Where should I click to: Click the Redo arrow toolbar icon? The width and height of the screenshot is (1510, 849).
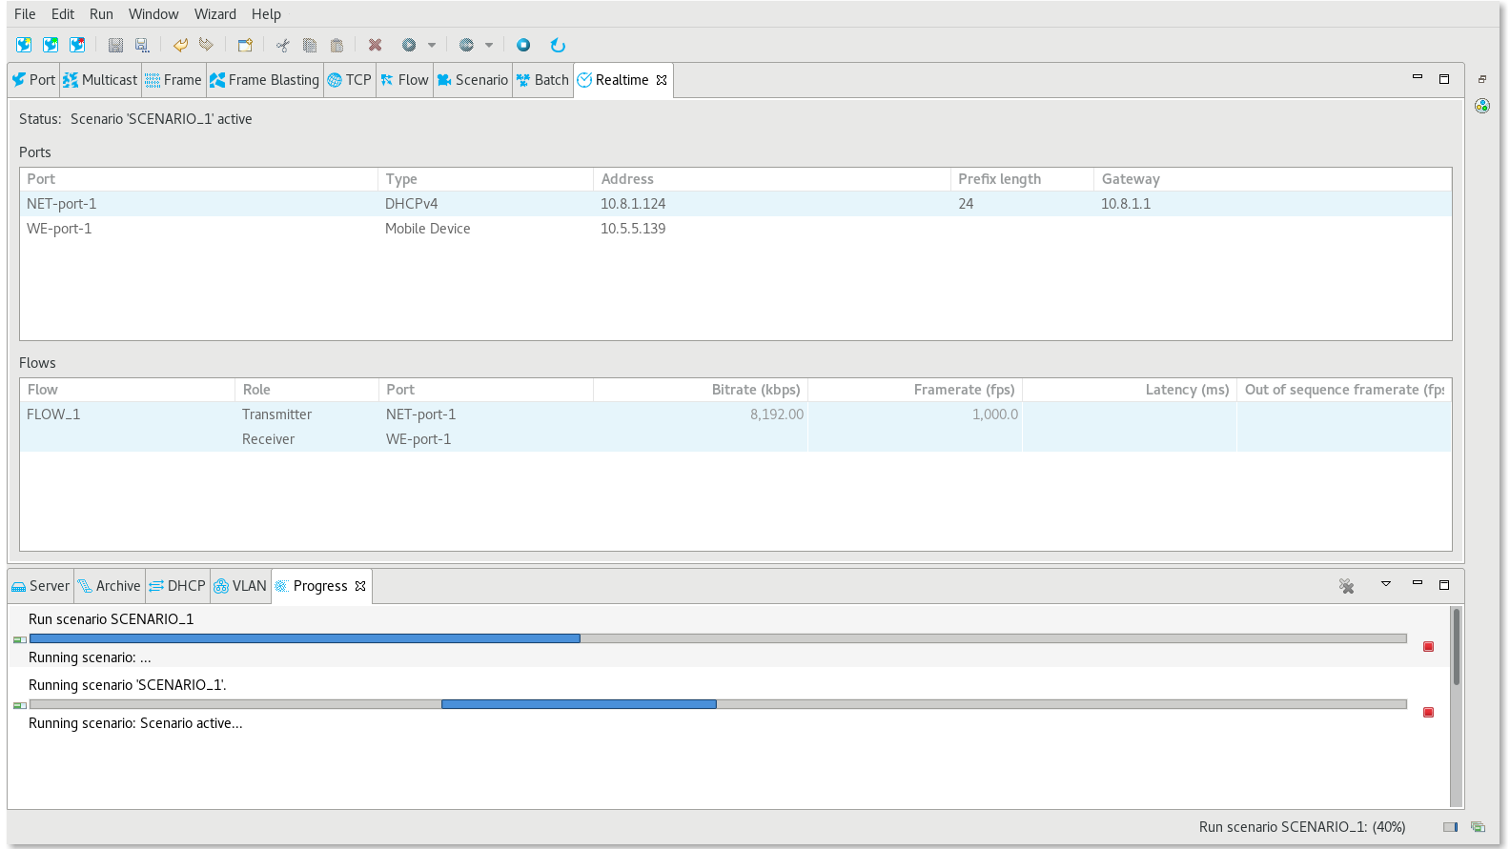206,45
